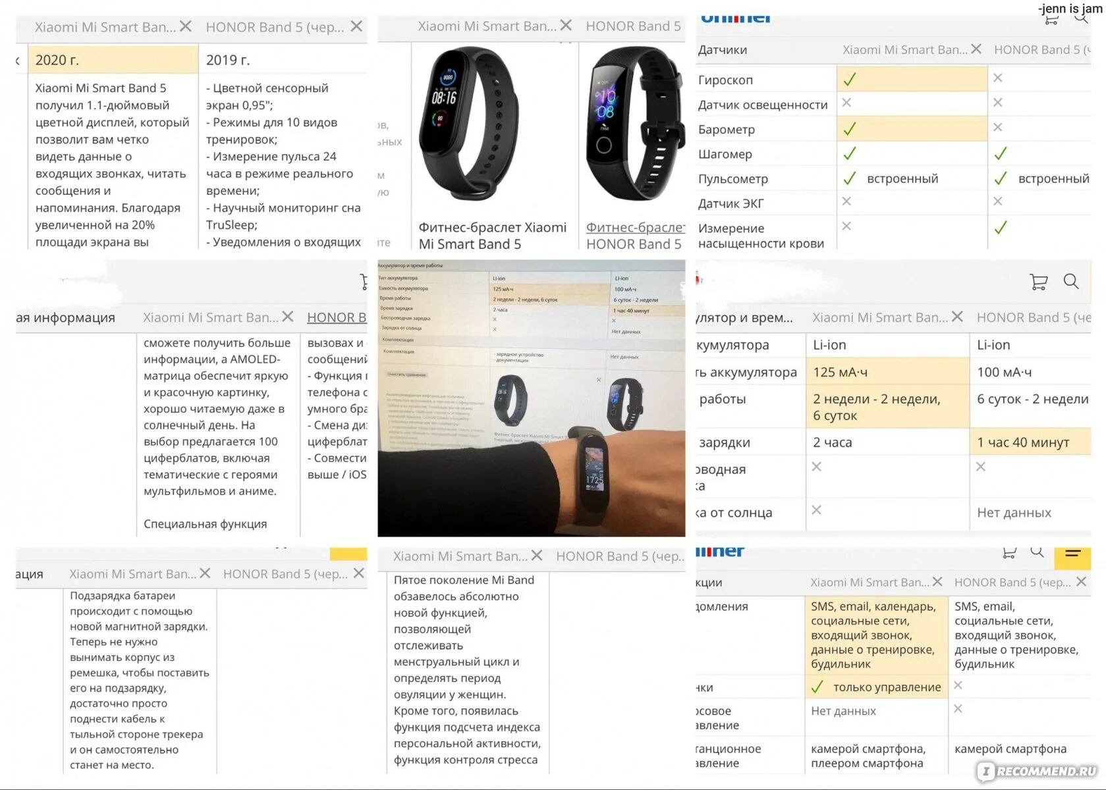Open search above the battery comparison table
This screenshot has width=1106, height=790.
[1071, 282]
